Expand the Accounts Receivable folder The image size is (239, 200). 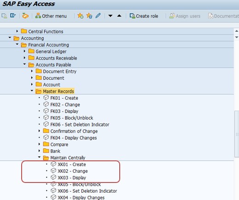tap(24, 58)
